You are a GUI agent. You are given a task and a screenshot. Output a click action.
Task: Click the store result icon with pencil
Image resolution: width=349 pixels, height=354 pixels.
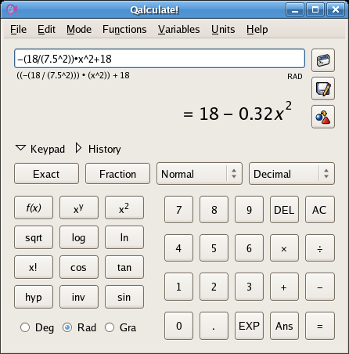[323, 88]
